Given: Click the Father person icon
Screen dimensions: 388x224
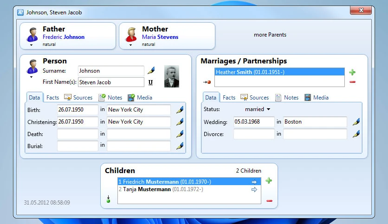Looking at the screenshot, I should [x=32, y=34].
